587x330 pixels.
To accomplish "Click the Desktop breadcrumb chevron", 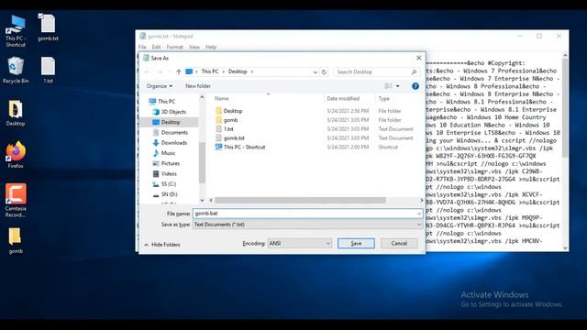I will (x=252, y=71).
